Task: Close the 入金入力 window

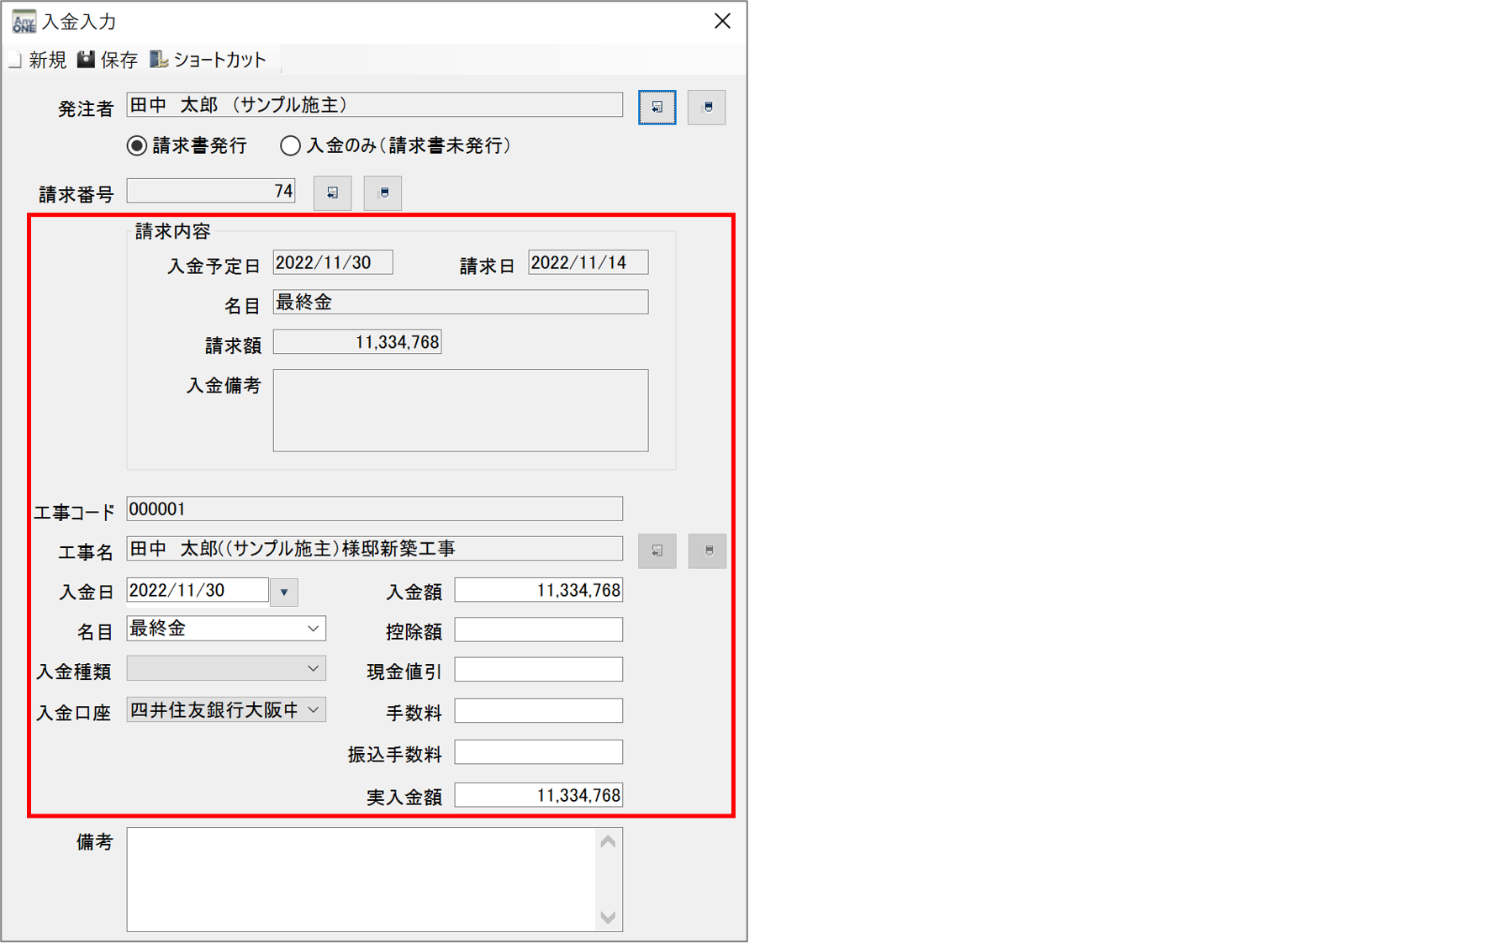Action: point(722,21)
